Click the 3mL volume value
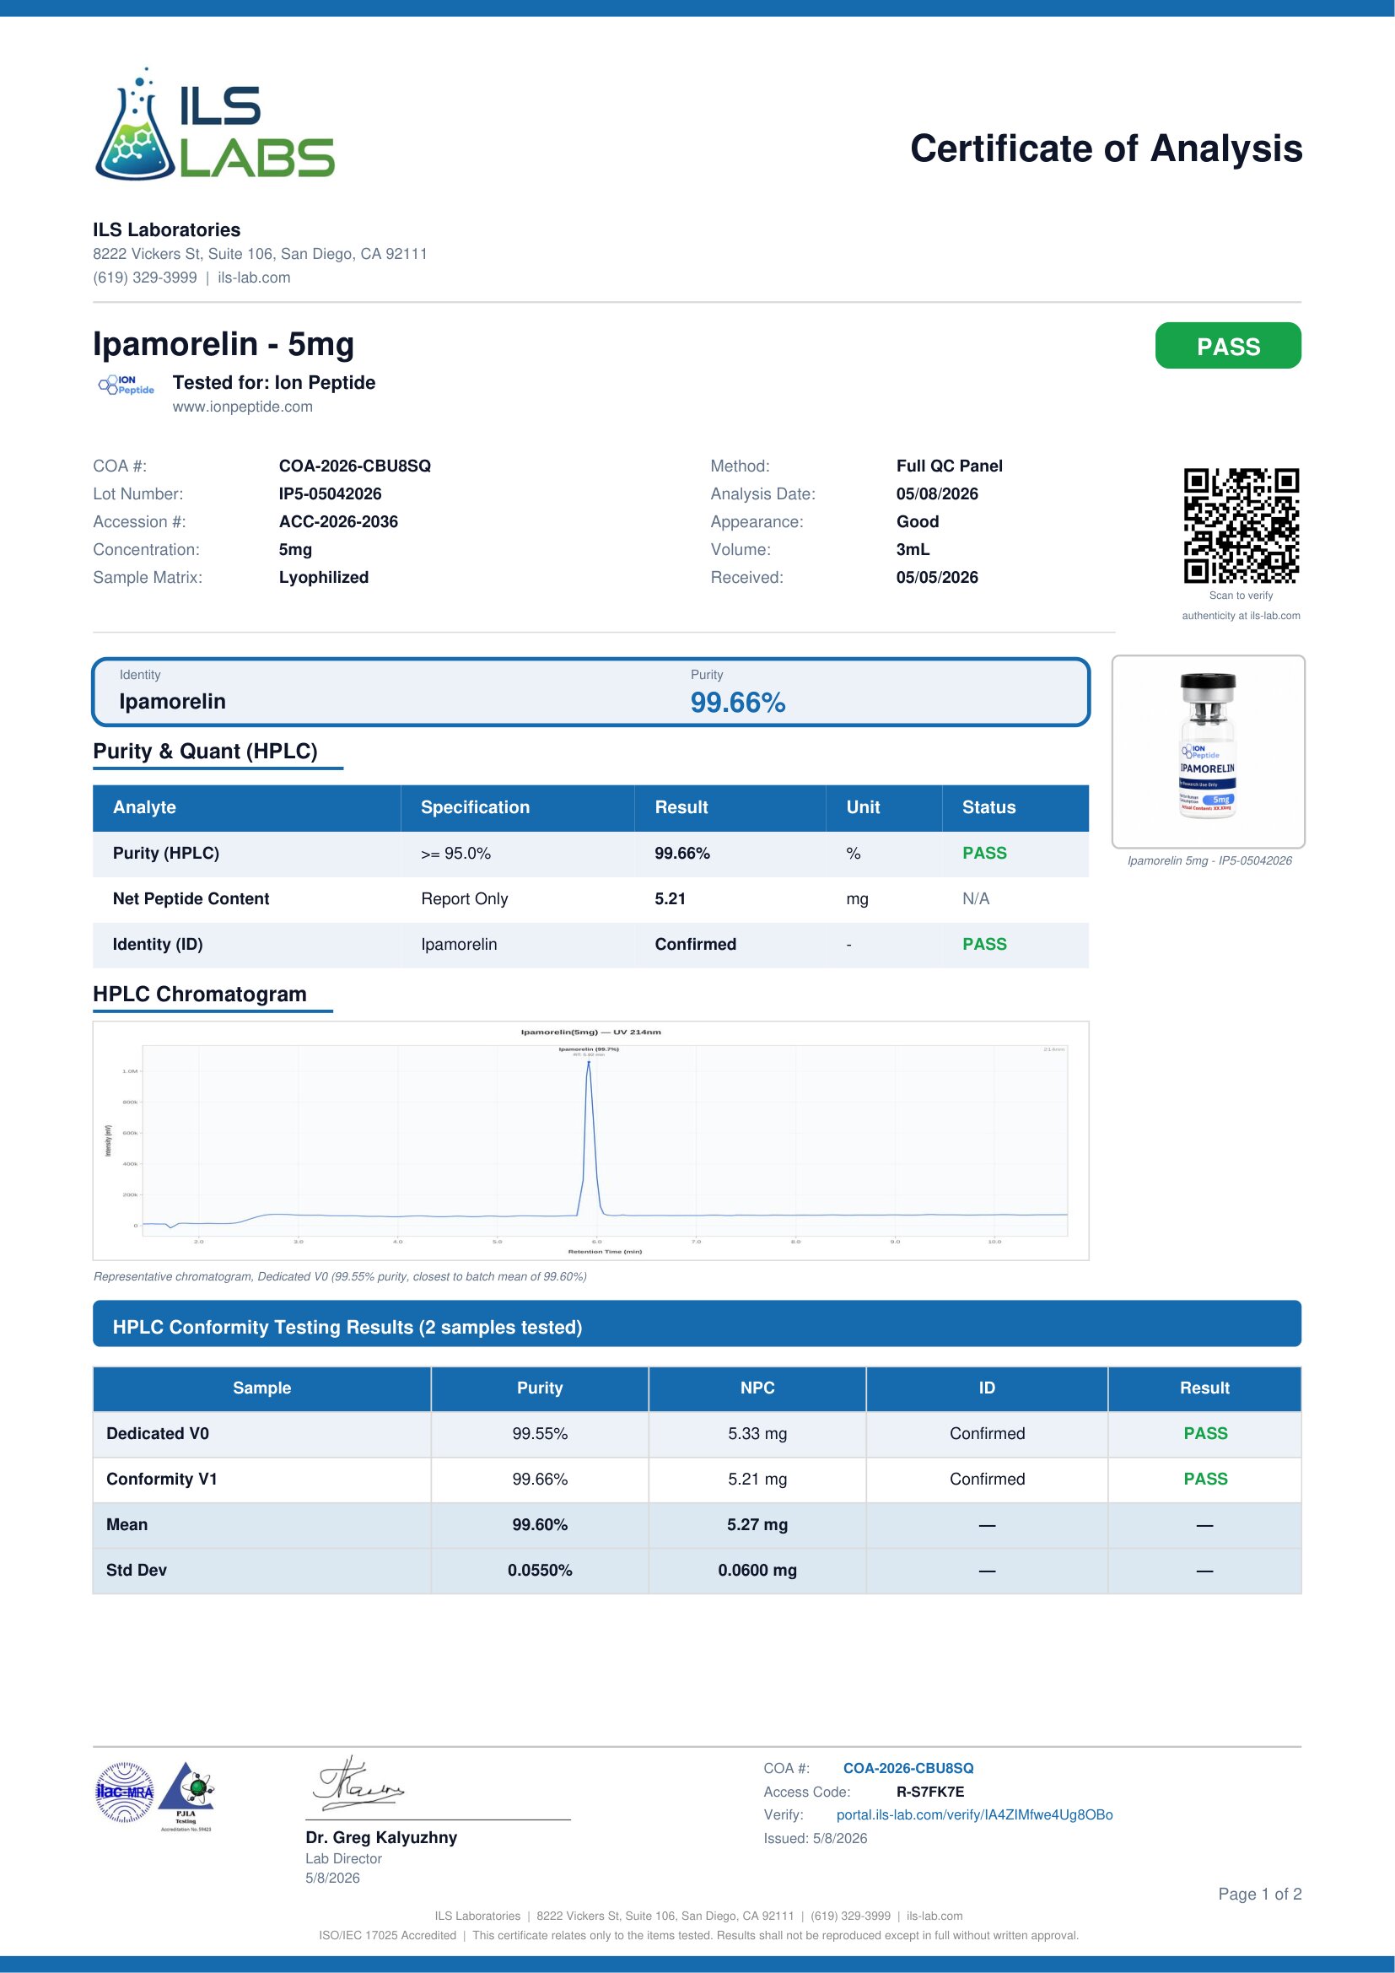Viewport: 1395px width, 1973px height. tap(913, 549)
